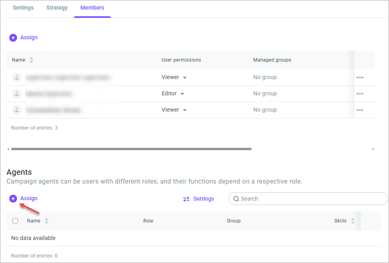Click the avatar icon in the Editor row

pyautogui.click(x=17, y=94)
